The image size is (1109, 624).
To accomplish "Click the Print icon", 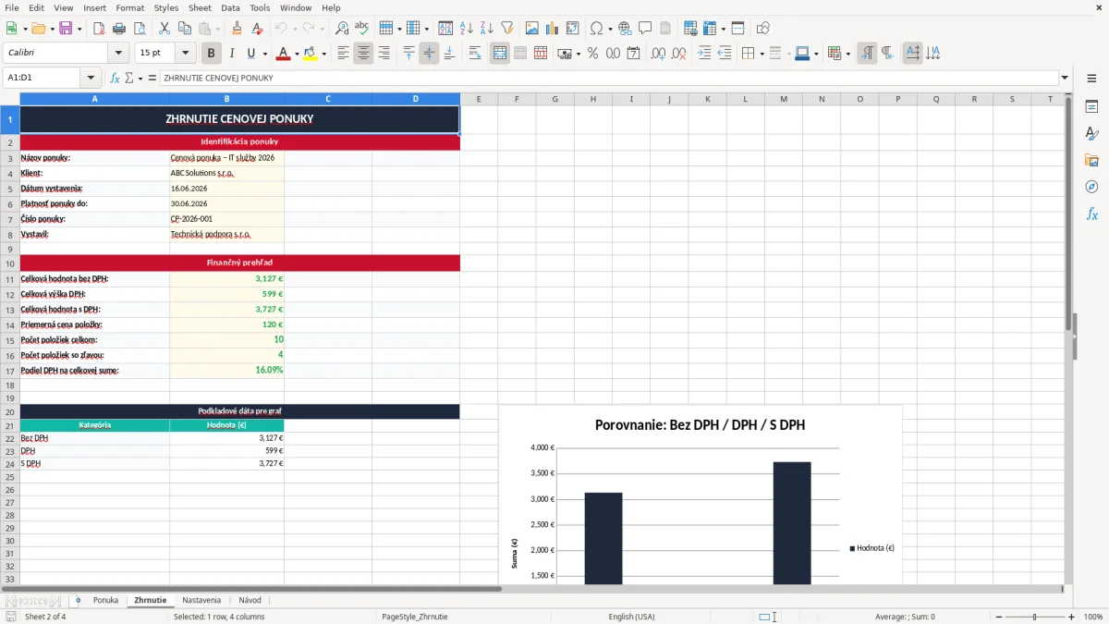I will pyautogui.click(x=118, y=29).
